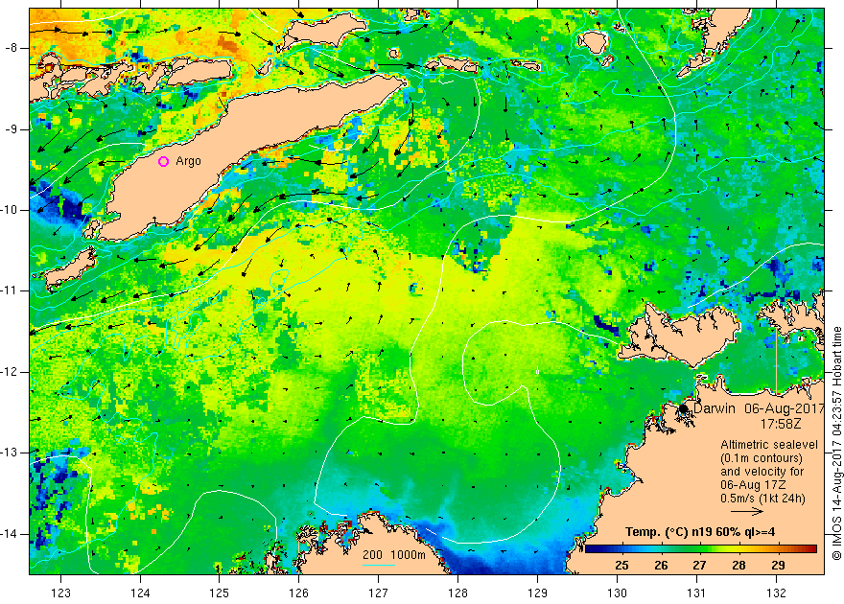Click colorbar label '27'
The width and height of the screenshot is (844, 604).
click(x=699, y=566)
